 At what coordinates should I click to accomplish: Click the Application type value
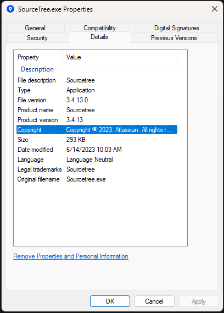click(x=81, y=90)
